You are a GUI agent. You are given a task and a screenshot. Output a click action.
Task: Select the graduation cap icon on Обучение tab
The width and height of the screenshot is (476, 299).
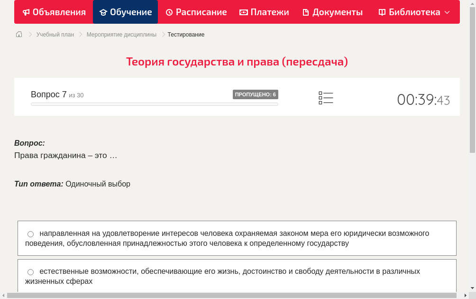(x=104, y=12)
